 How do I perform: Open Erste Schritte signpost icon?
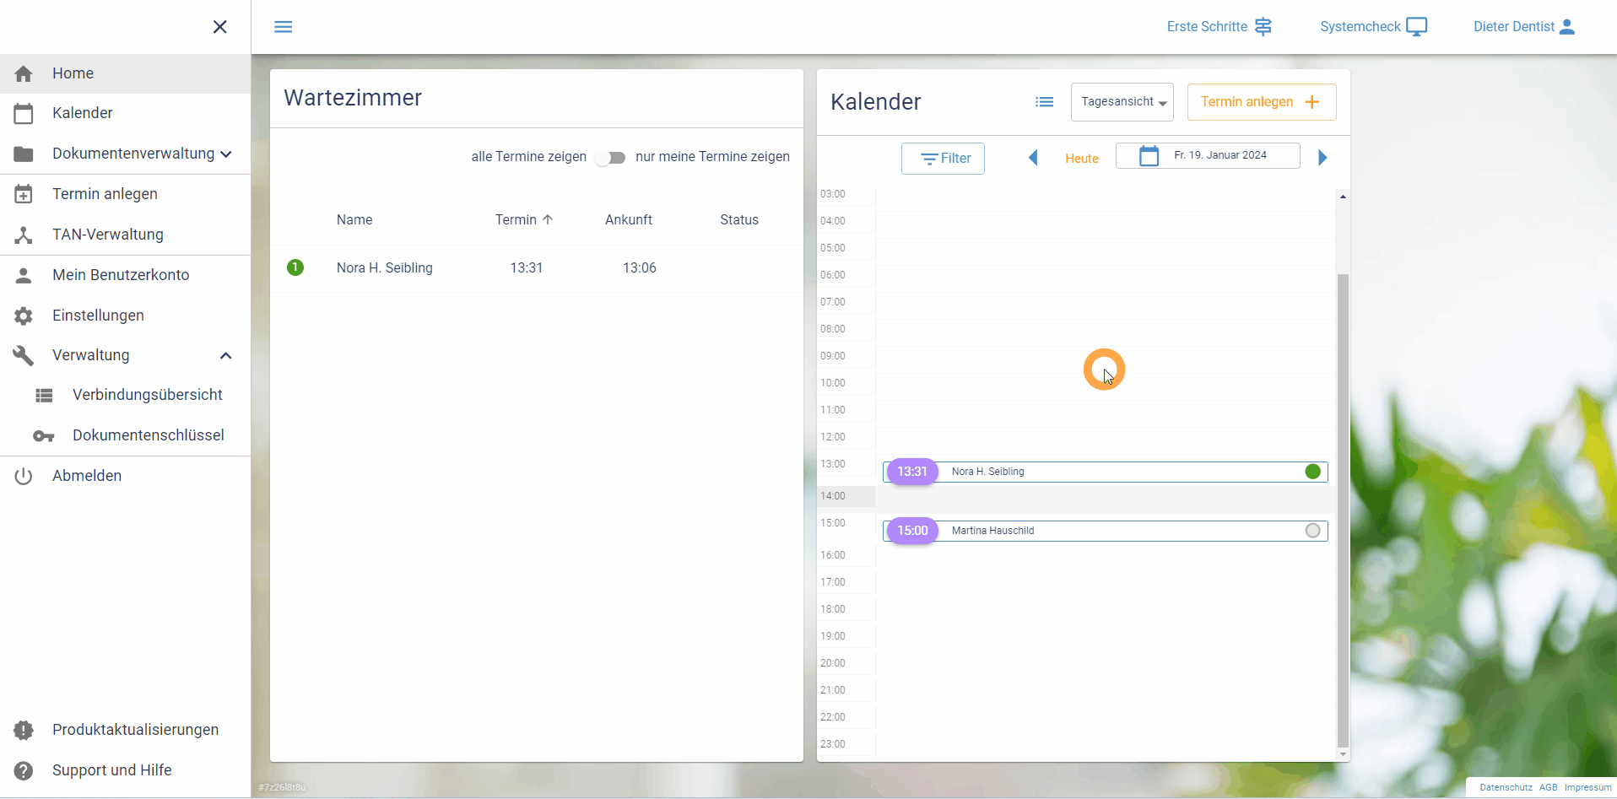[1263, 27]
